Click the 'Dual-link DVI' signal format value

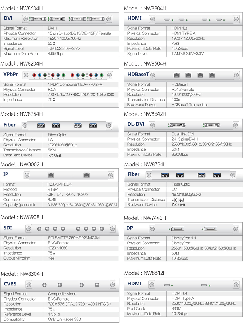click(183, 134)
